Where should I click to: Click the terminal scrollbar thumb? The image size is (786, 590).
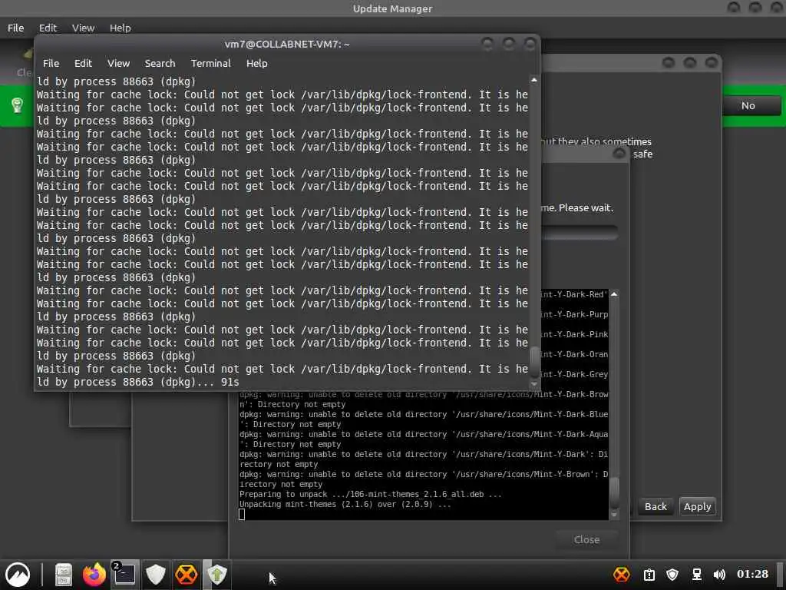click(x=534, y=363)
